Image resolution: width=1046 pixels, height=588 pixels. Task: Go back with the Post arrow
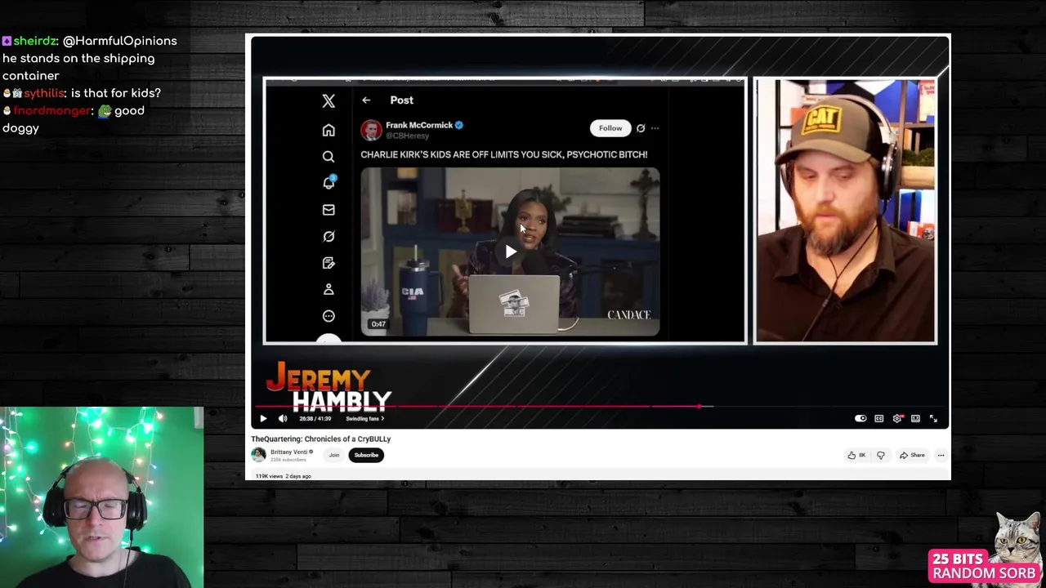coord(366,100)
